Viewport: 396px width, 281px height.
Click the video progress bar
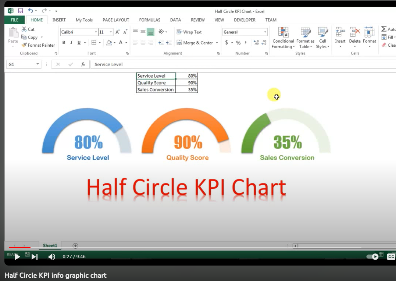coord(184,248)
